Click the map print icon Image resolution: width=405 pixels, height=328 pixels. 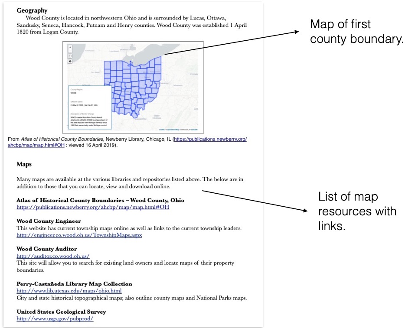70,62
